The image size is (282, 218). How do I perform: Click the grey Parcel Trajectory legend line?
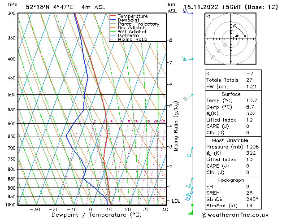[113, 24]
